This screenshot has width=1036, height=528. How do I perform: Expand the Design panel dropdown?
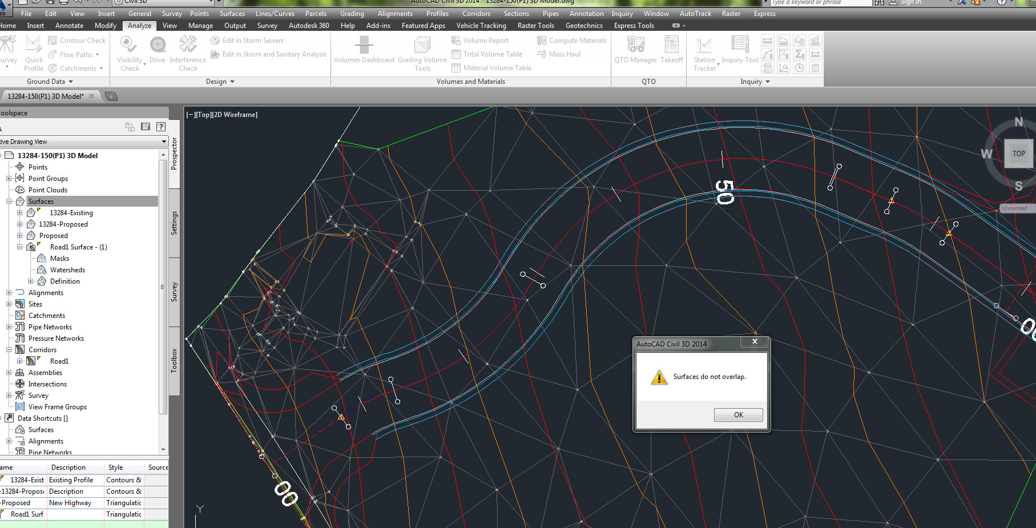[220, 82]
